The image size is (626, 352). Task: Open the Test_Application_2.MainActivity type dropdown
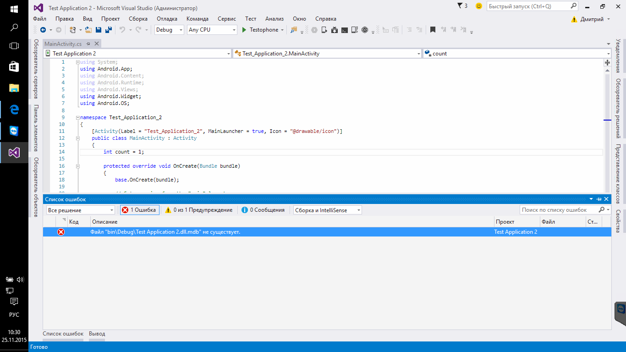pyautogui.click(x=327, y=54)
